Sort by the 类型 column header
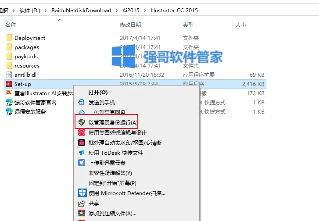 [x=188, y=25]
